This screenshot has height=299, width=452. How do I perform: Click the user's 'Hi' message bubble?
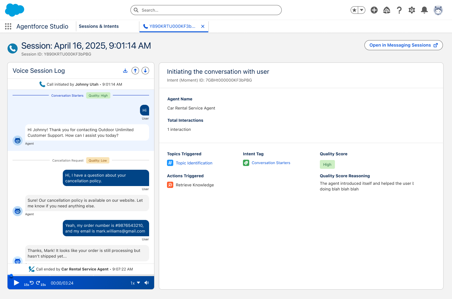coord(144,110)
